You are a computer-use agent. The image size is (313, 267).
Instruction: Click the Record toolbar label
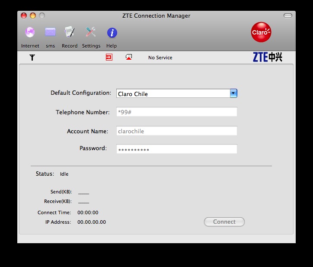(x=70, y=46)
